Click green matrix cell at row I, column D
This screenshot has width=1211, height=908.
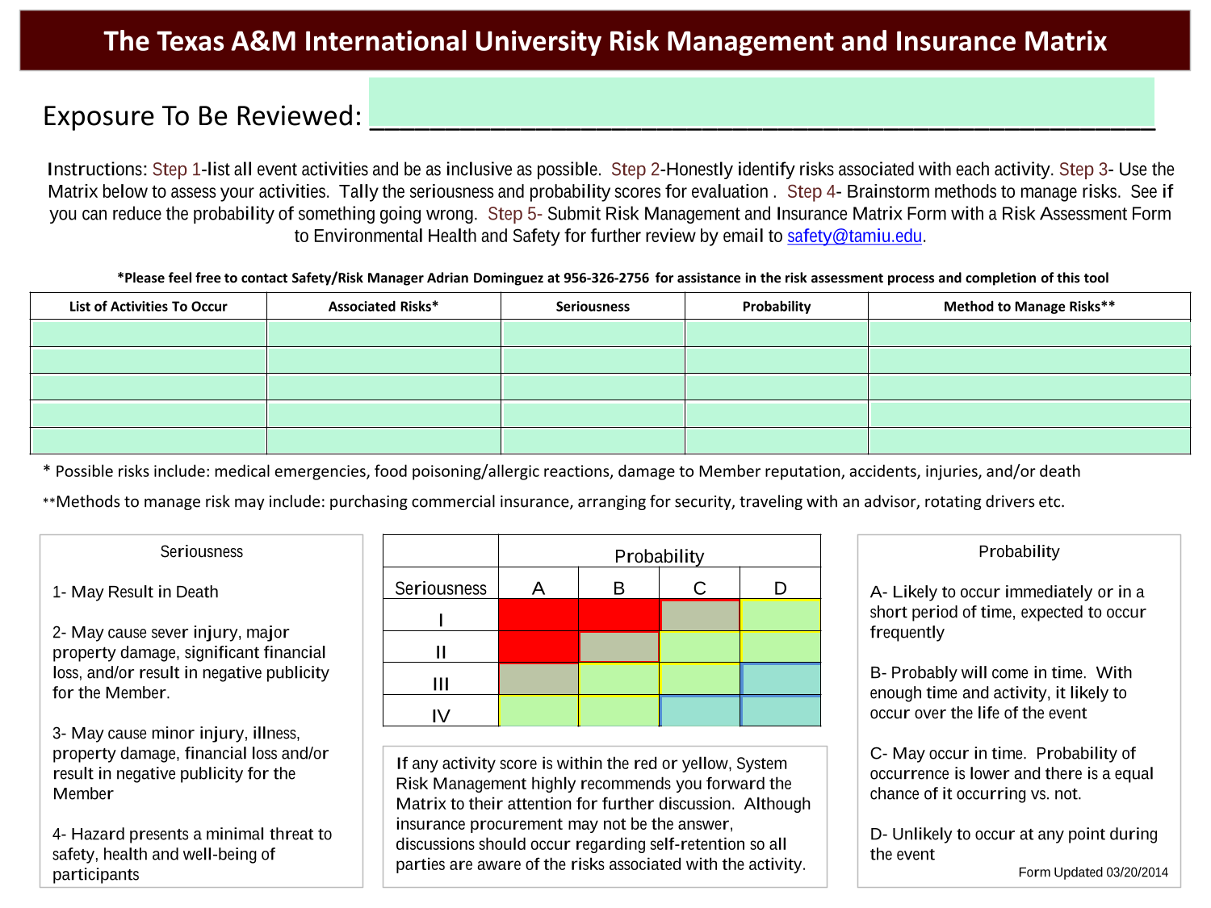[x=781, y=615]
